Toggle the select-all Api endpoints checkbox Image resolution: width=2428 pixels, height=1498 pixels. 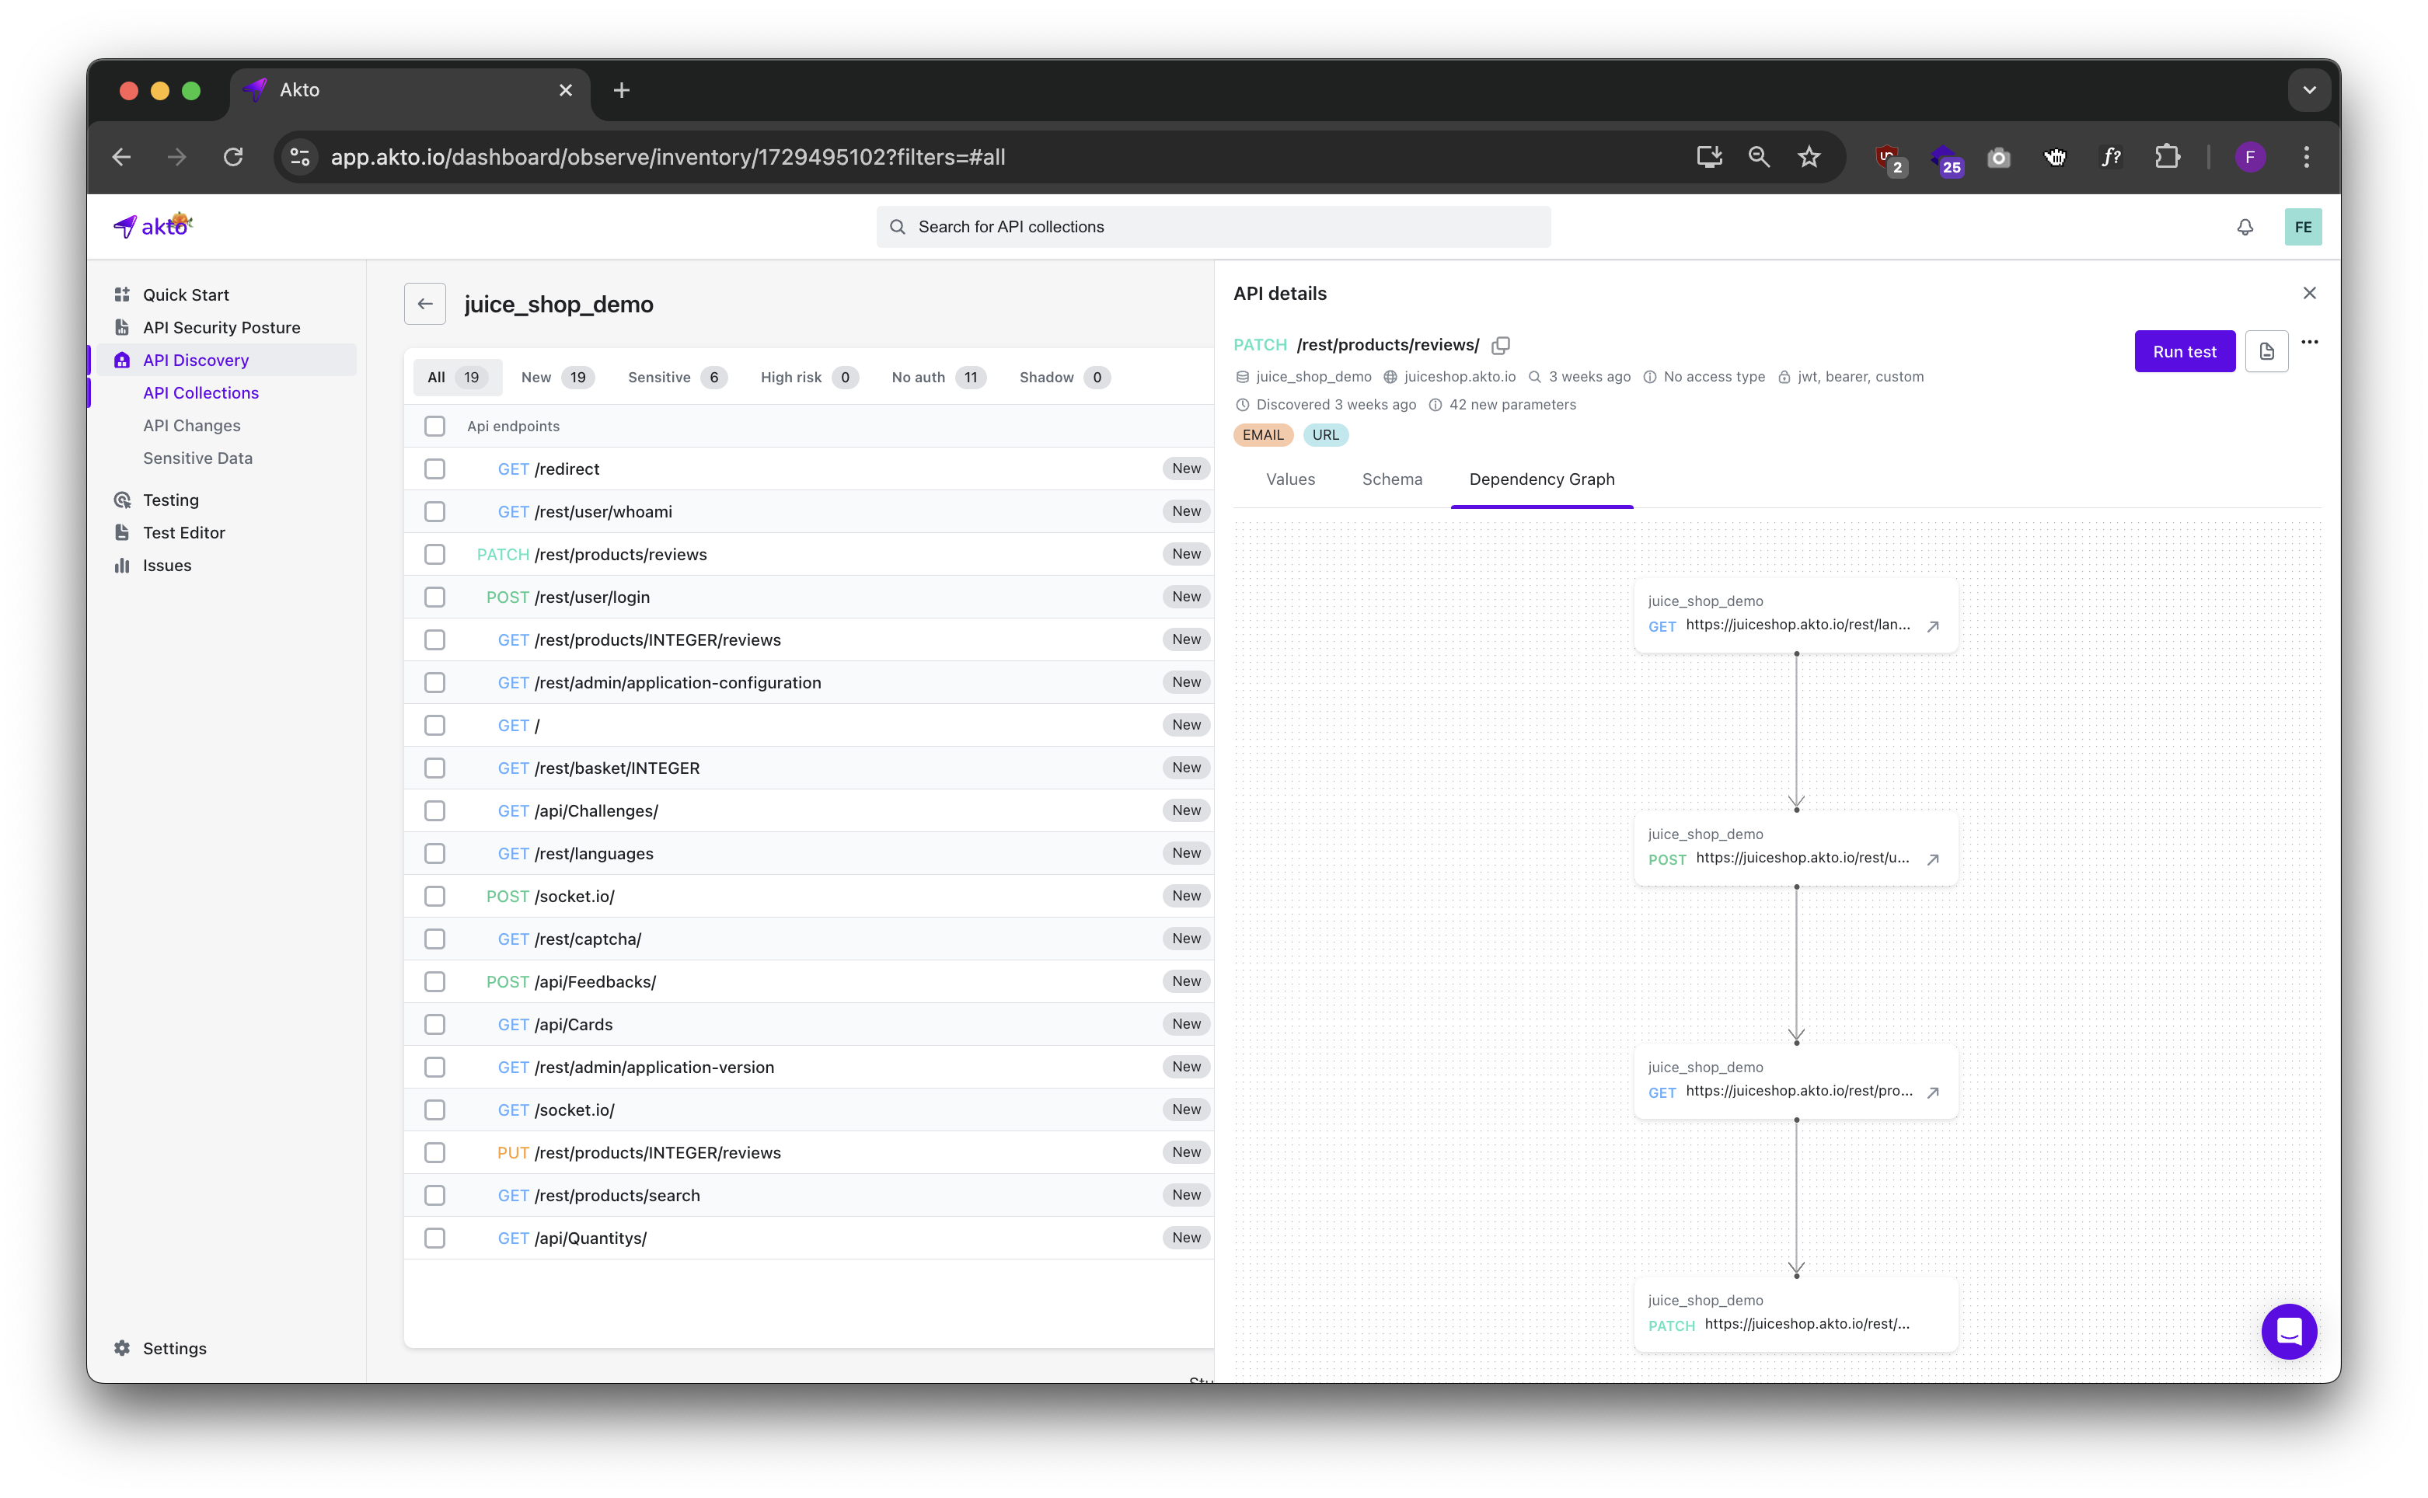pyautogui.click(x=434, y=426)
